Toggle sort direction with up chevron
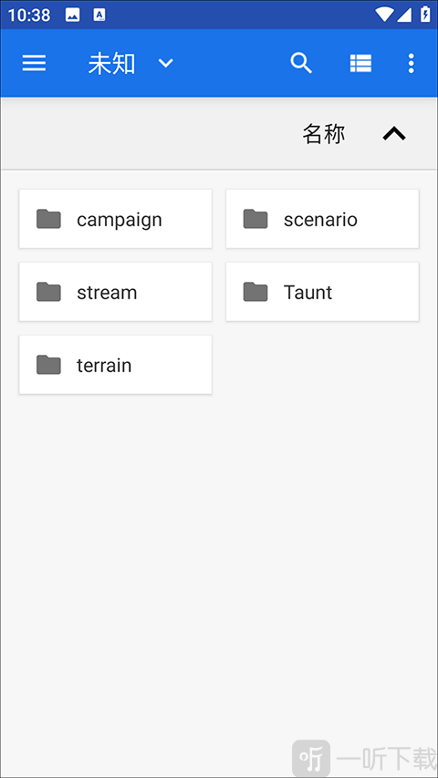The image size is (438, 778). tap(394, 133)
